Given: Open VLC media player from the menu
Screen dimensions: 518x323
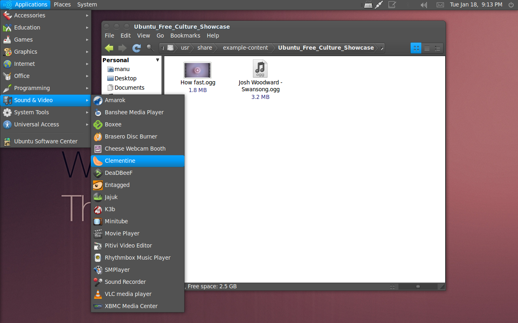Looking at the screenshot, I should 128,294.
